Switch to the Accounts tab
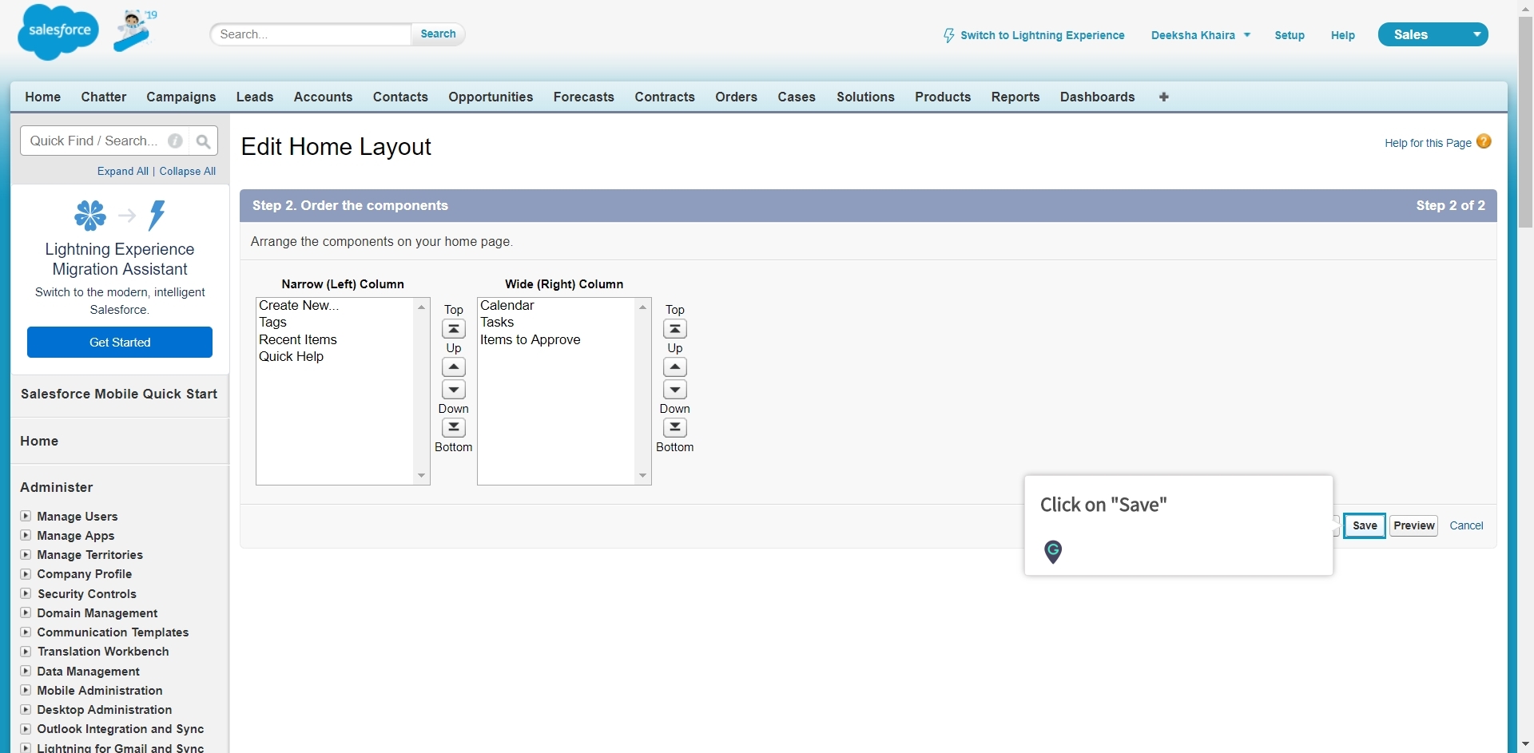 tap(323, 97)
